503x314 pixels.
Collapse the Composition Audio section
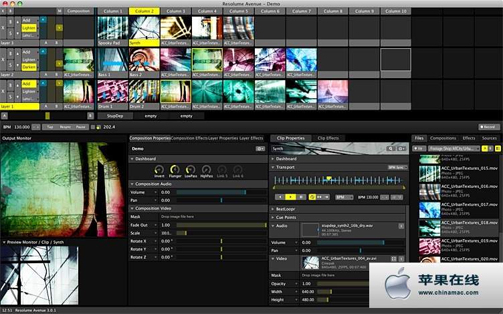tap(132, 184)
